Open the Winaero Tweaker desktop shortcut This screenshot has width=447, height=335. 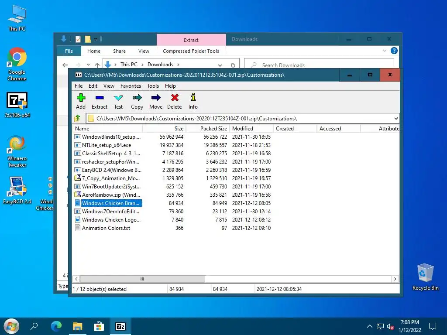click(17, 151)
